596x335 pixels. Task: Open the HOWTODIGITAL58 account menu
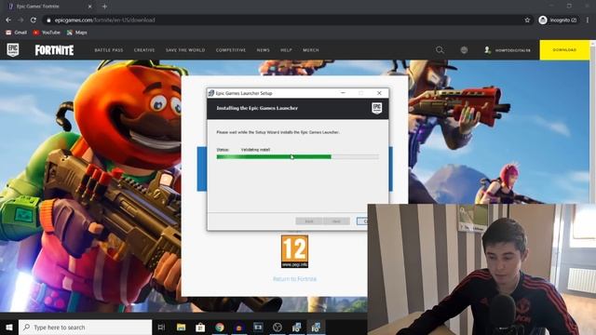[x=507, y=50]
